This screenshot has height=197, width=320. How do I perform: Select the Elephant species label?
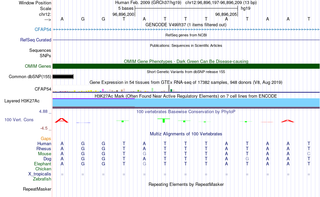click(43, 164)
